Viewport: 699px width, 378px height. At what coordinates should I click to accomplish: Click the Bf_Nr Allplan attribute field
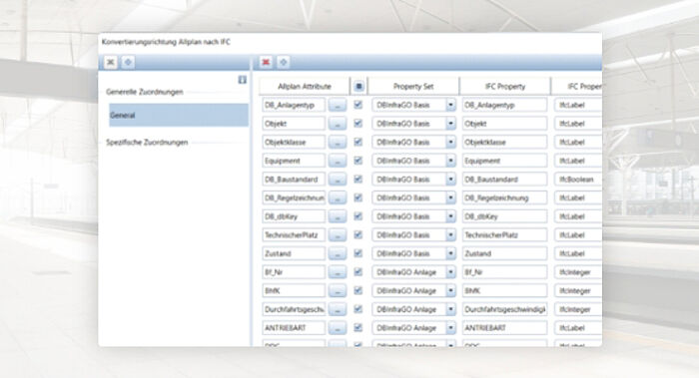(294, 272)
